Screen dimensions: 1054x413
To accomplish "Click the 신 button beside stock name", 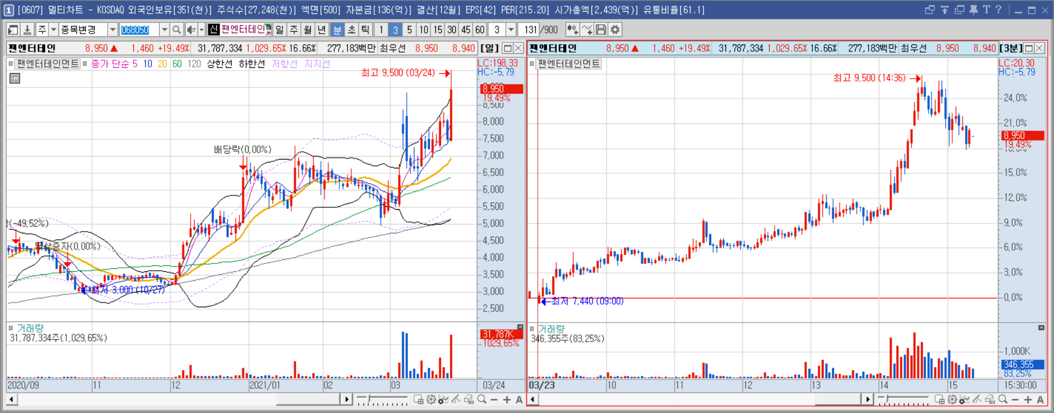I will tap(213, 30).
